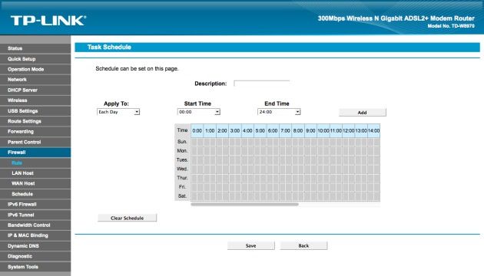Click the 8:00 time column header
The width and height of the screenshot is (484, 276).
pyautogui.click(x=298, y=130)
